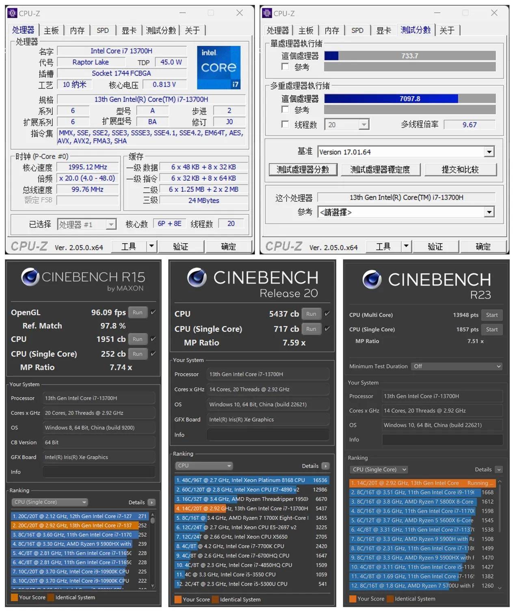Toggle the 線程數 checkbox

click(x=285, y=124)
